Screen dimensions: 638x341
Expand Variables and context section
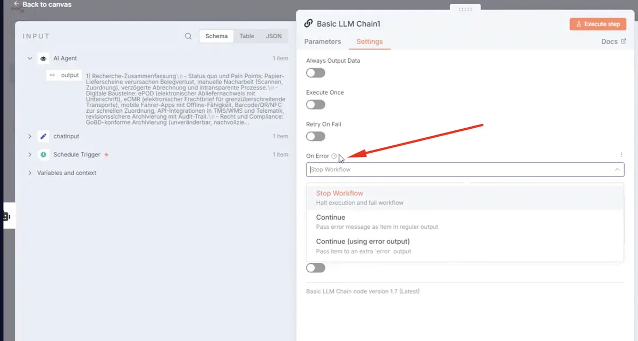pyautogui.click(x=30, y=173)
